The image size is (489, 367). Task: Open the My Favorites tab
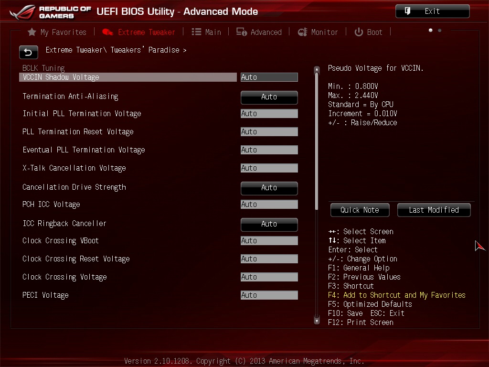[57, 32]
